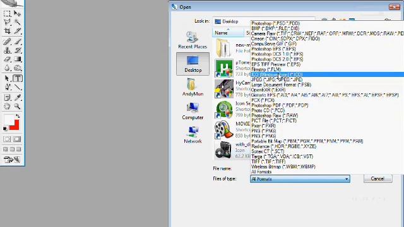Select the Lasso tool
404x227 pixels.
coord(7,22)
